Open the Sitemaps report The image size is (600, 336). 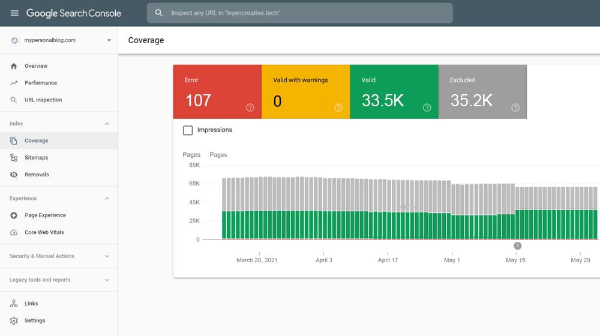point(59,158)
